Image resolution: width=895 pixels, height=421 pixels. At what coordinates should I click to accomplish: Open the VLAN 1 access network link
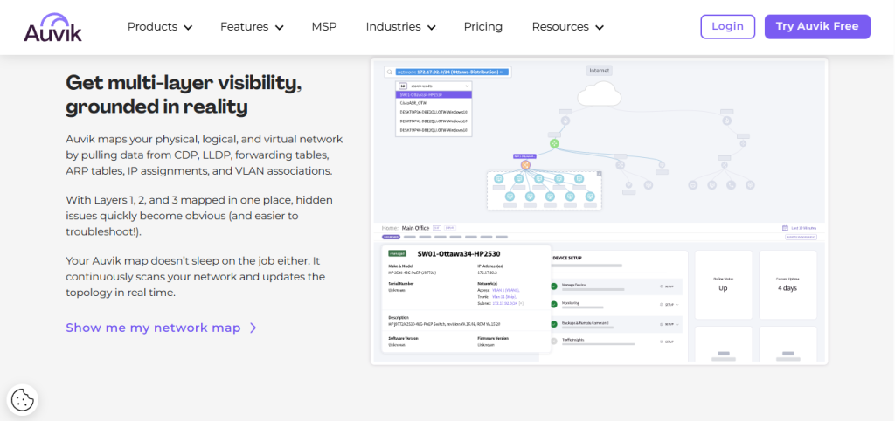pos(506,290)
